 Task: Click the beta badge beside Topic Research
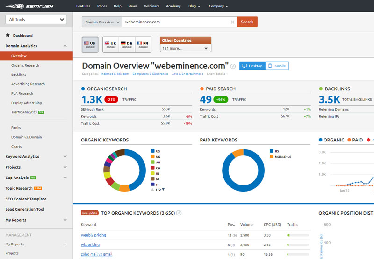coord(38,188)
